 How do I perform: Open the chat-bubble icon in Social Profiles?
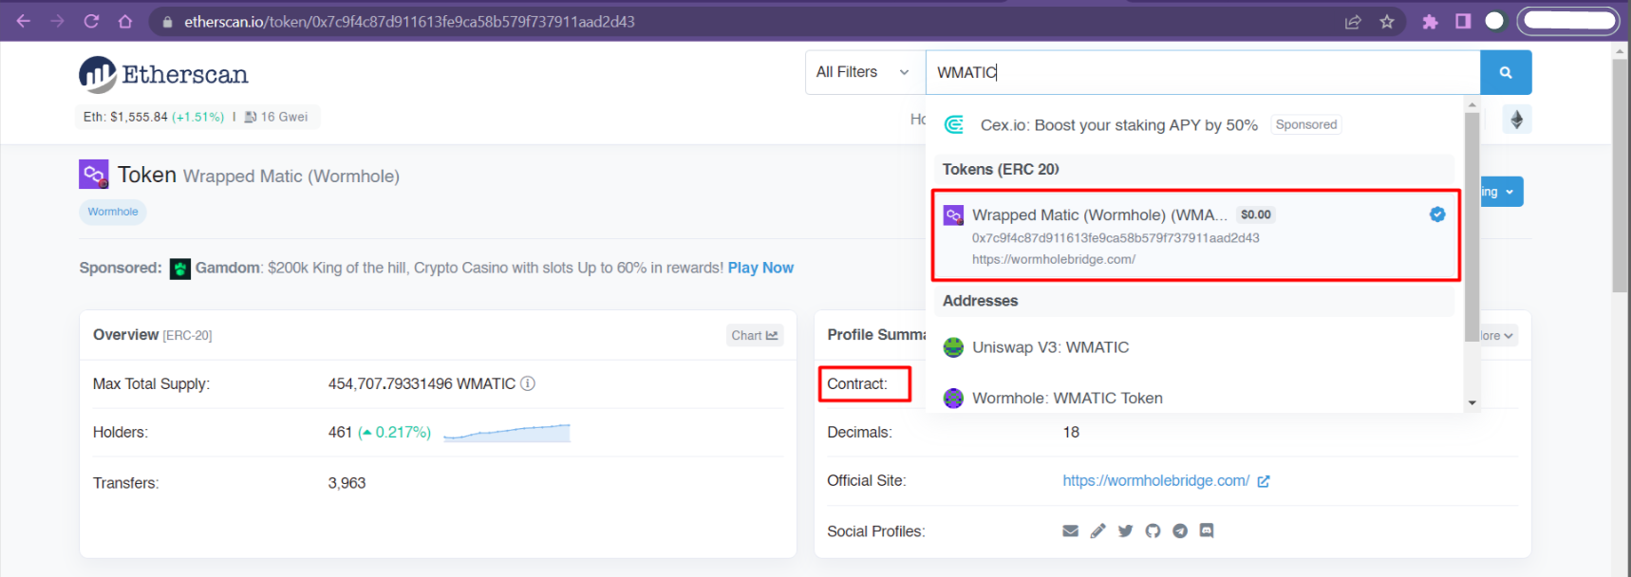click(1207, 530)
